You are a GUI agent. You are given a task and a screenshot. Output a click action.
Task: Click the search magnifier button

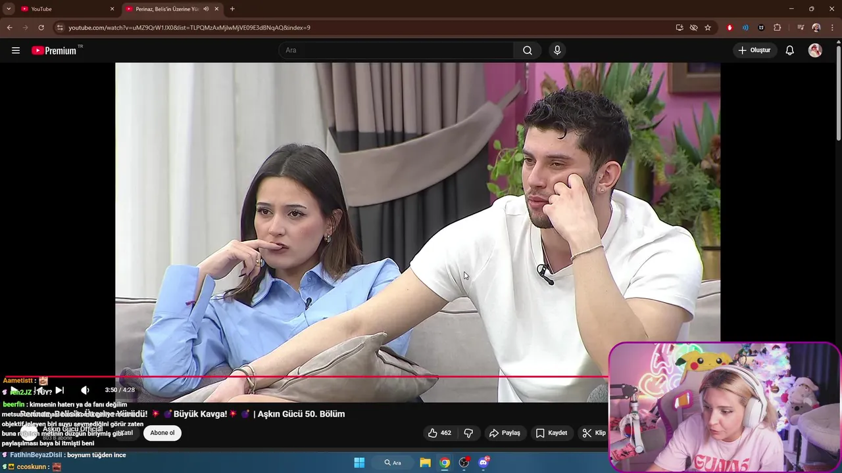tap(528, 51)
